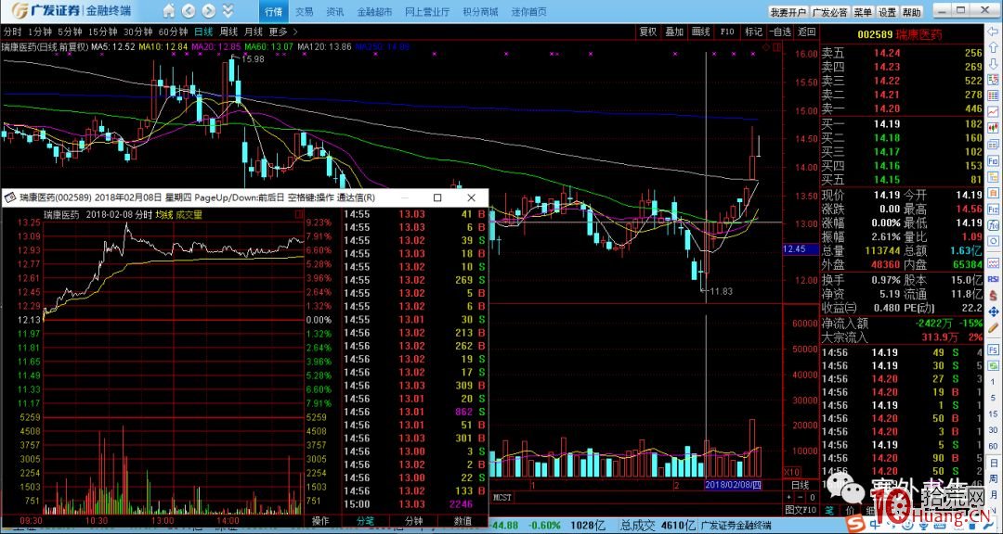Open the 帮助 button
1003x534 pixels.
[x=912, y=12]
